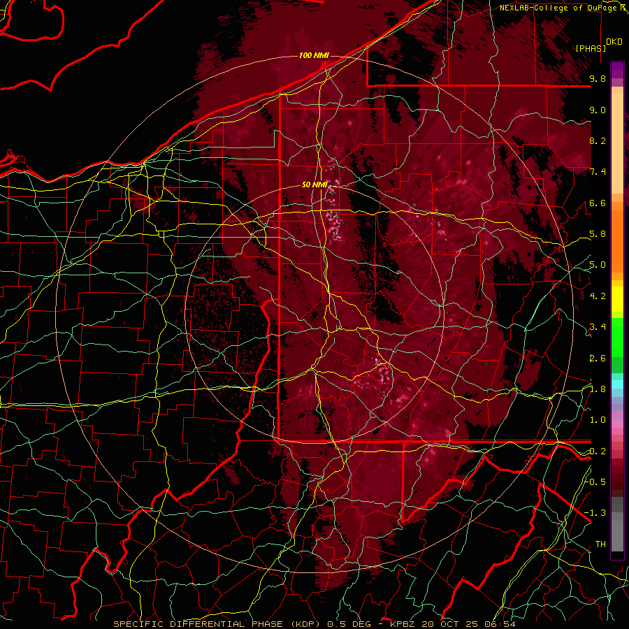This screenshot has width=629, height=629.
Task: Click the 9.8 value on the scale
Action: pos(598,78)
